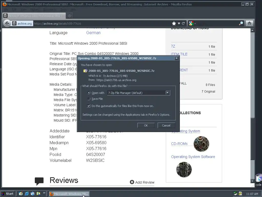This screenshot has height=197, width=262.
Task: Click the Firefox logo in title bar
Action: point(5,4)
